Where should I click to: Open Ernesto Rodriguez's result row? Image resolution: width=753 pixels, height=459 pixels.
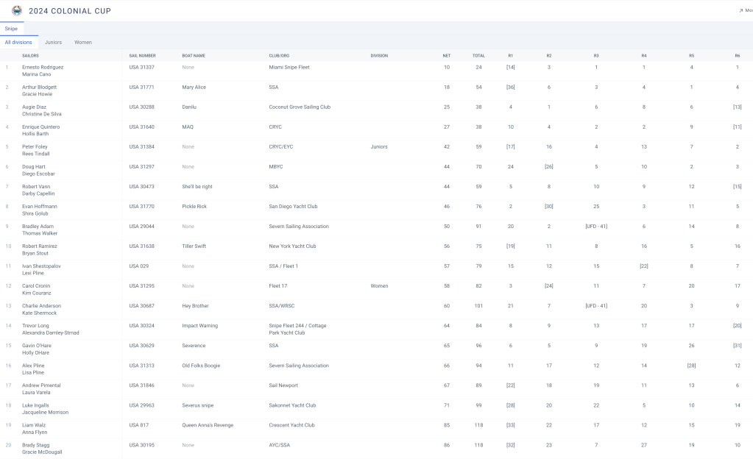[x=43, y=67]
